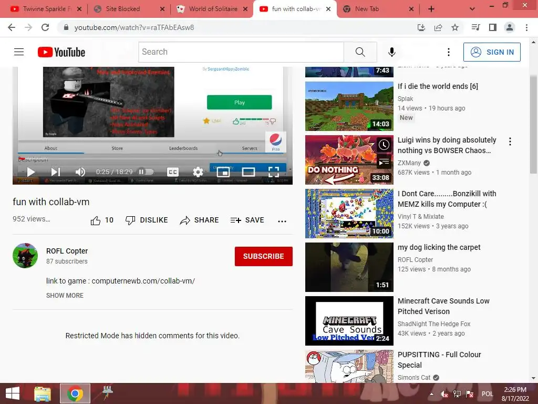Focus the YouTube search field
The width and height of the screenshot is (538, 404).
tap(241, 52)
